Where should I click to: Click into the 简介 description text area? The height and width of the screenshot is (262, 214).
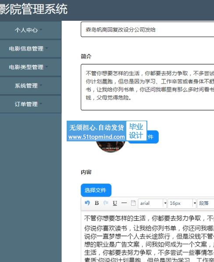pos(147,87)
